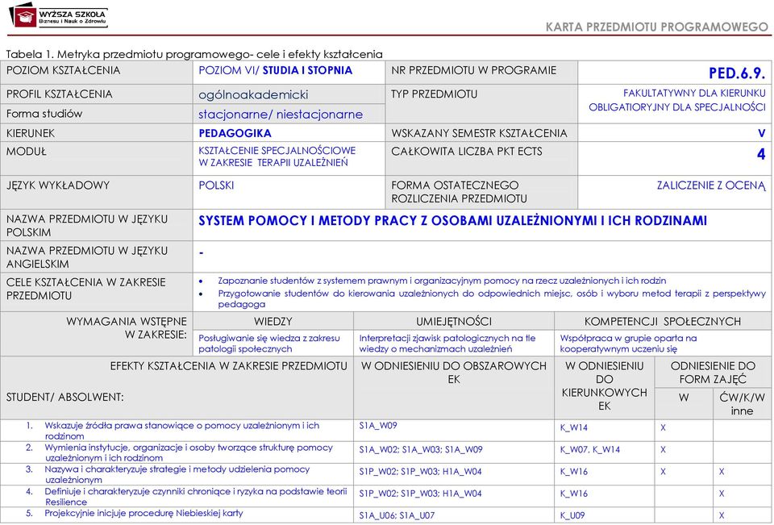The height and width of the screenshot is (525, 774).
Task: Select 'W ODNIESIENIU DO KIERUNKOWYCH EK' header
Action: [604, 385]
